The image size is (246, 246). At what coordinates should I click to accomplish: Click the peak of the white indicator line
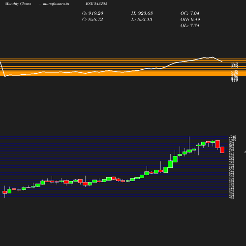(x=213, y=57)
